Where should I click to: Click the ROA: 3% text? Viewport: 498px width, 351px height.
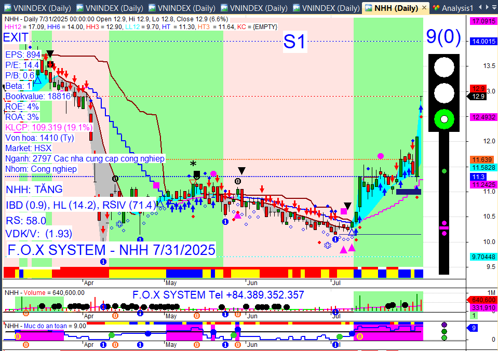click(22, 117)
